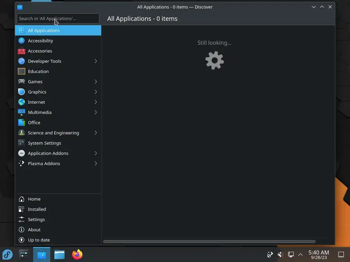This screenshot has width=350, height=262.
Task: Click the Up to date arrow icon
Action: pos(22,240)
